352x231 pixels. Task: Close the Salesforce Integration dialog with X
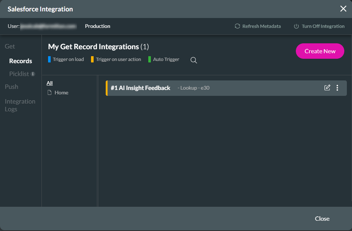tap(343, 9)
